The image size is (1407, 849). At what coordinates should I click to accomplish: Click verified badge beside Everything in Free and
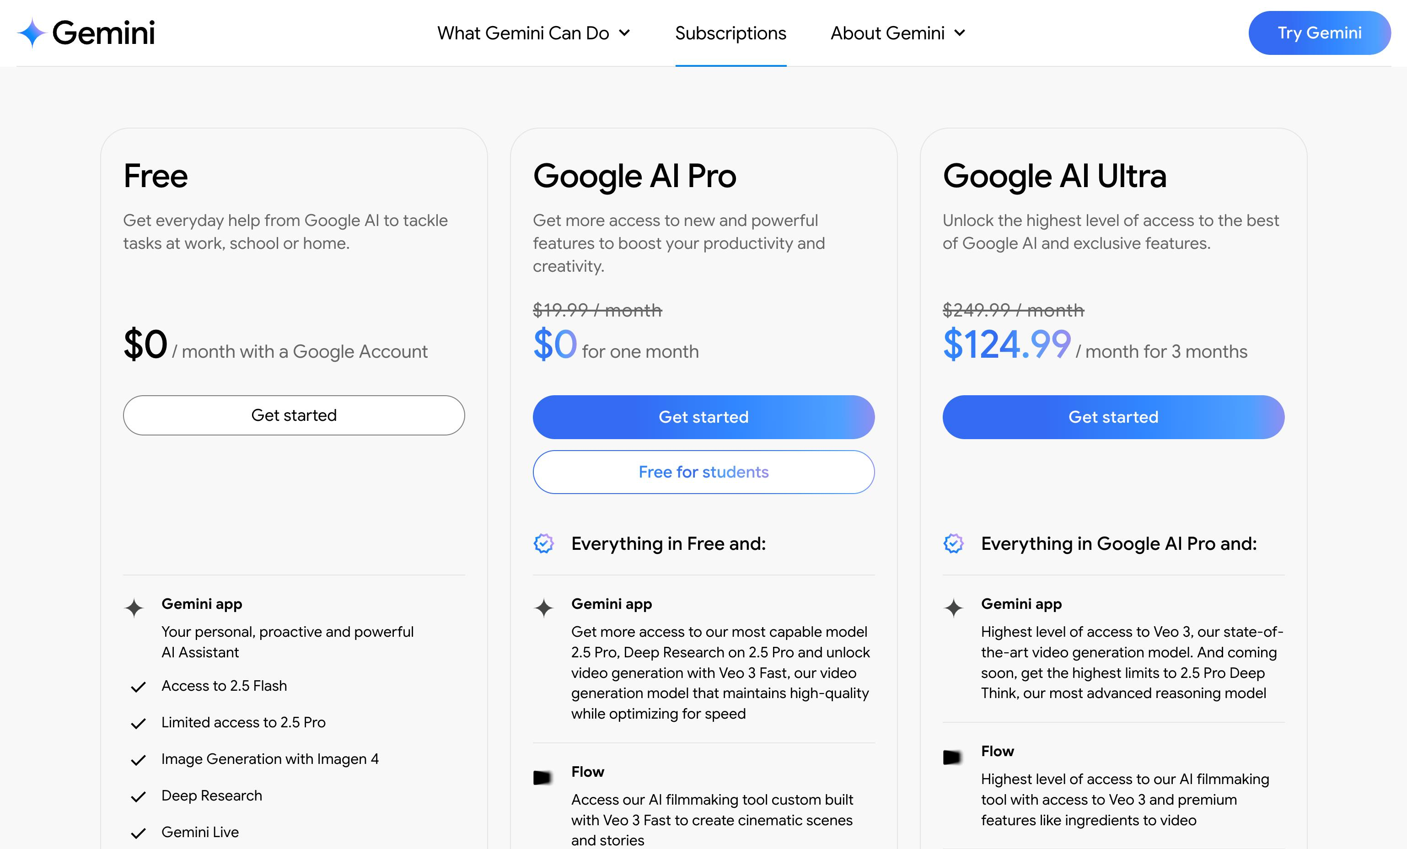(543, 543)
